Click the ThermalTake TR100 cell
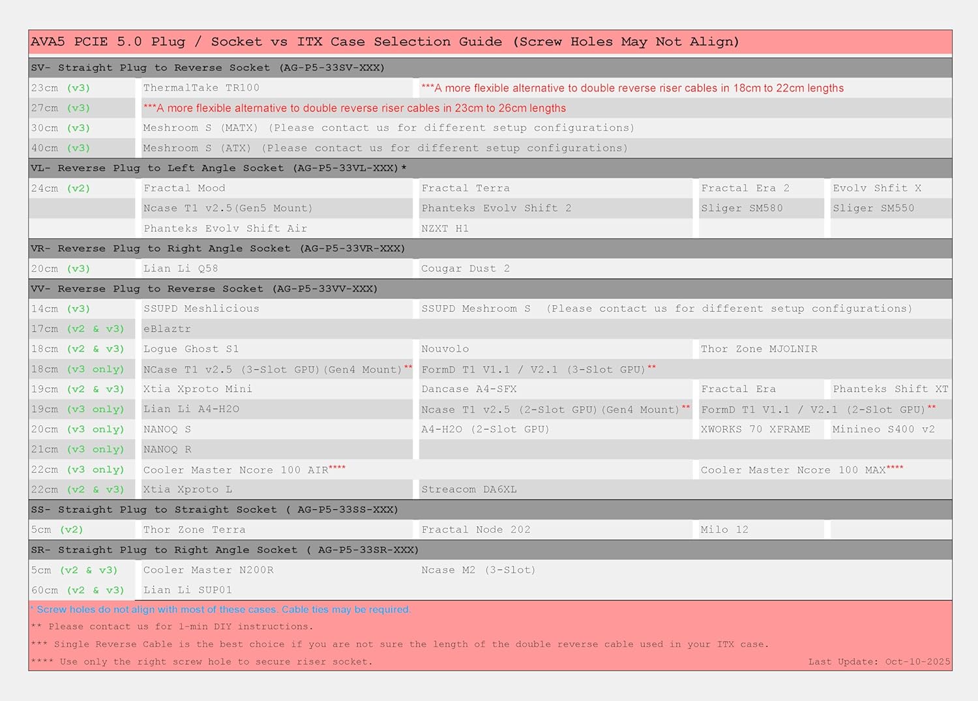Screen dimensions: 978x701 coord(201,88)
